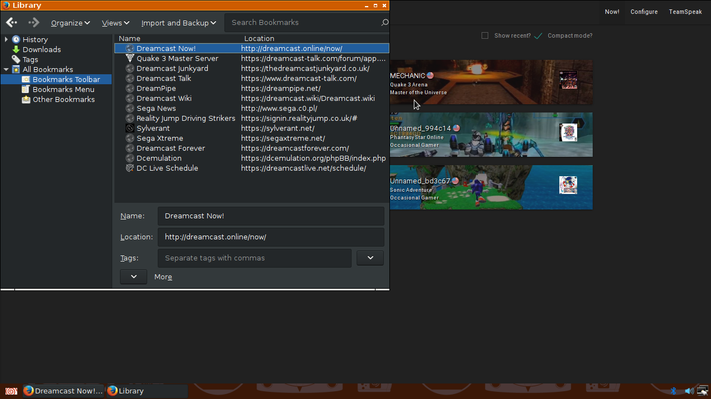
Task: Toggle the Show recent? checkbox
Action: 485,35
